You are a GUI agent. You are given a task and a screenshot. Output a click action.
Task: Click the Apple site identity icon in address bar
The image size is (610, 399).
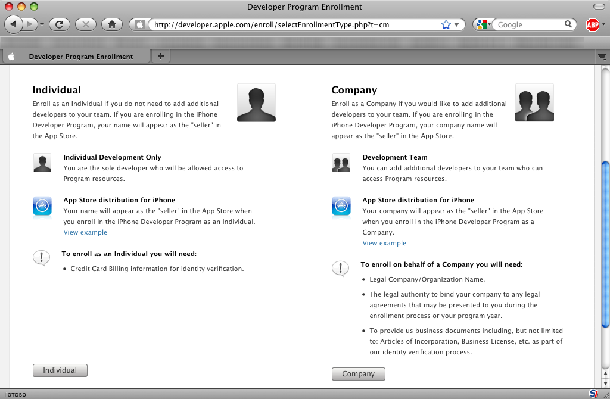(139, 24)
